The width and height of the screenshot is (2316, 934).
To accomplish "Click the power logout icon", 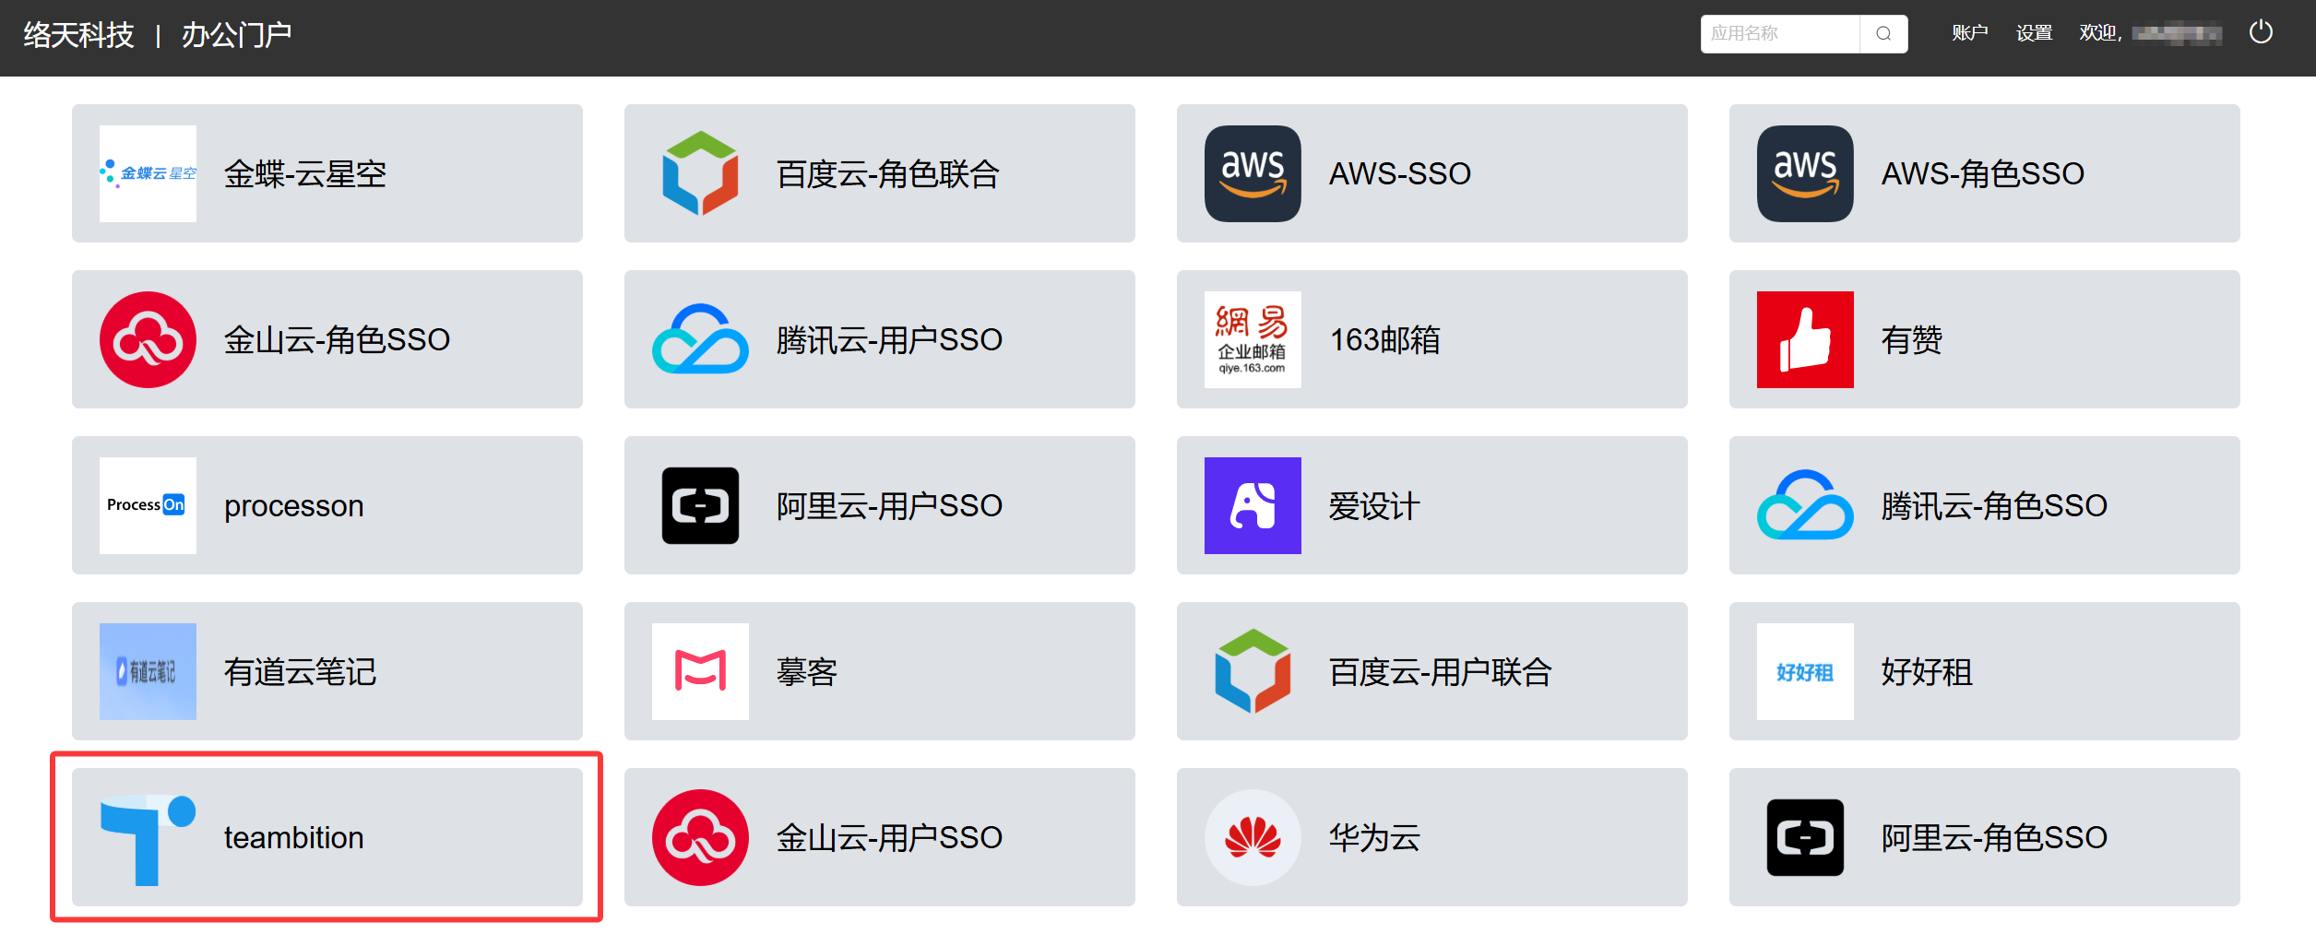I will point(2261,33).
